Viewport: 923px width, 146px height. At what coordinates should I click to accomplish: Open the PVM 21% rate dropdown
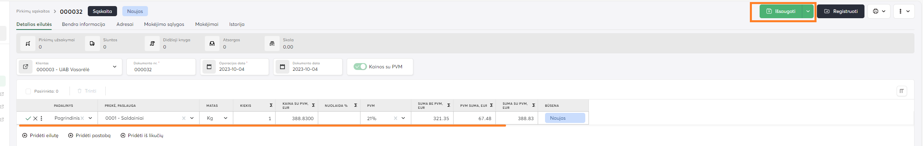[403, 118]
